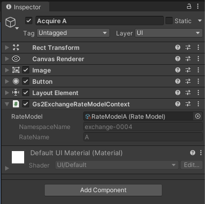The height and width of the screenshot is (204, 205).
Task: Expand the Canvas Renderer component
Action: pyautogui.click(x=7, y=59)
